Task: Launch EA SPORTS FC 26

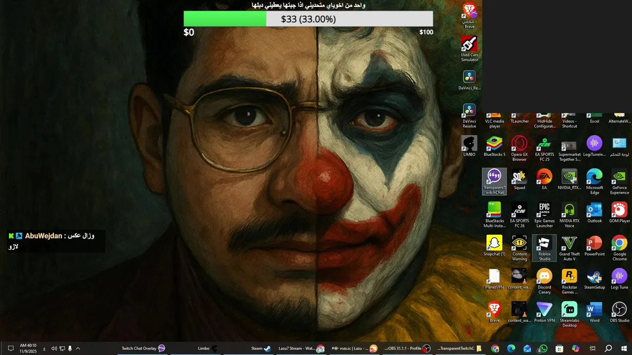Action: (519, 215)
